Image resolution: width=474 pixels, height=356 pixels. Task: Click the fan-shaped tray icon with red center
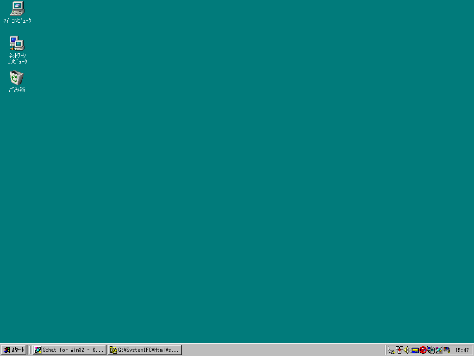click(x=399, y=350)
